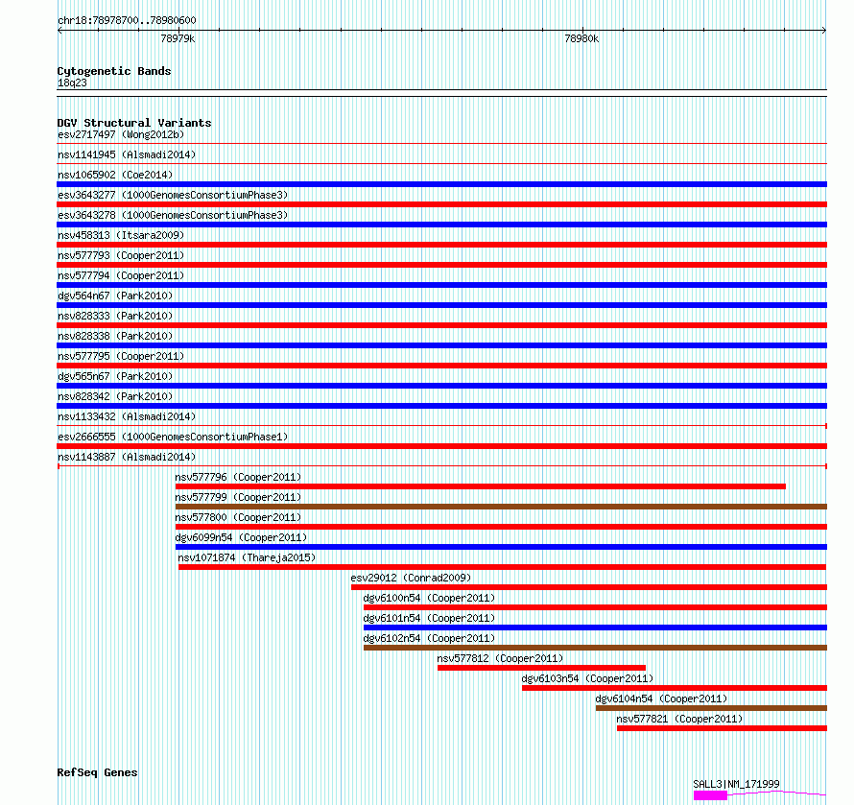
Task: Click the esv2666555 (1000GenomesConsortiumPhase1) label
Action: tap(173, 437)
